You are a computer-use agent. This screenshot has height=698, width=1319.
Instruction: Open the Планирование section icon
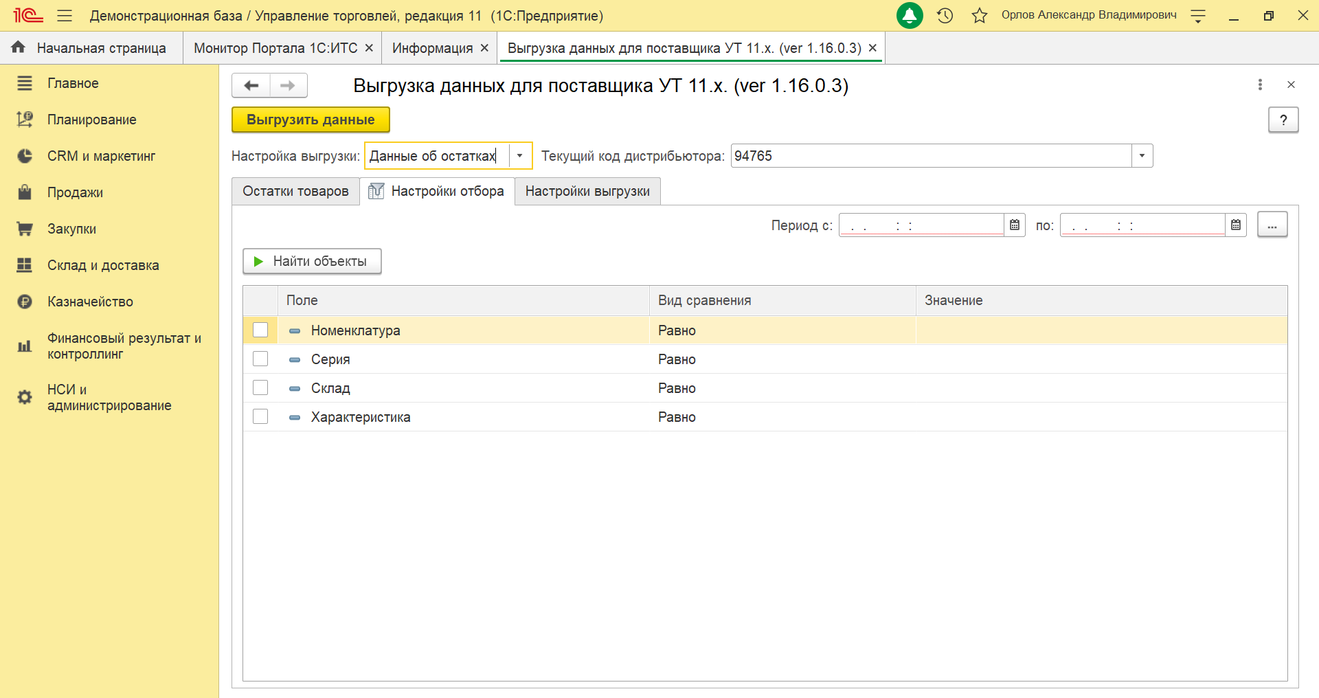point(25,120)
